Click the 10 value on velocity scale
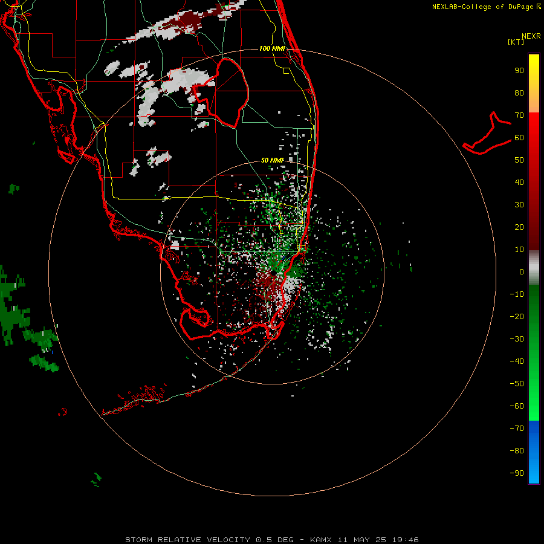544x544 pixels. pos(519,250)
